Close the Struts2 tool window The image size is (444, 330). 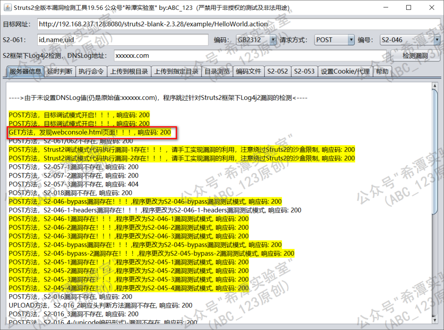point(432,7)
